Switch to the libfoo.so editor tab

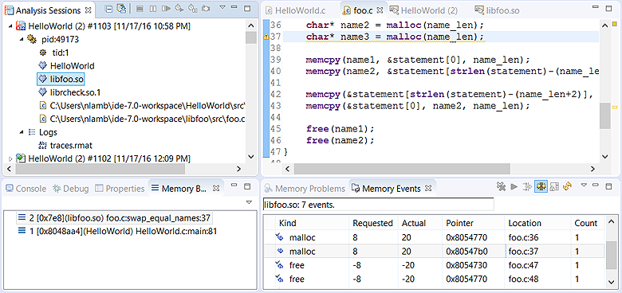coord(497,10)
